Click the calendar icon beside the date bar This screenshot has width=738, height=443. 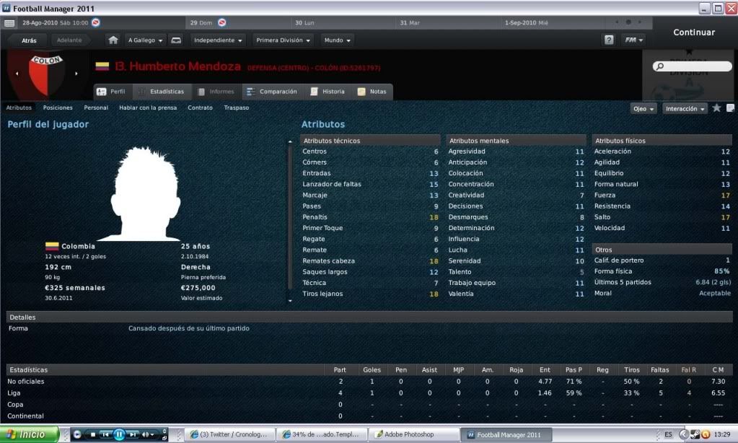(9, 23)
